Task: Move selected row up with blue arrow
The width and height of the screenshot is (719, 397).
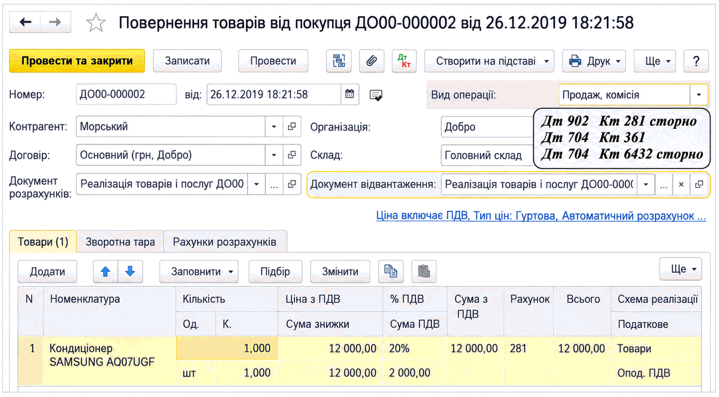Action: [106, 271]
